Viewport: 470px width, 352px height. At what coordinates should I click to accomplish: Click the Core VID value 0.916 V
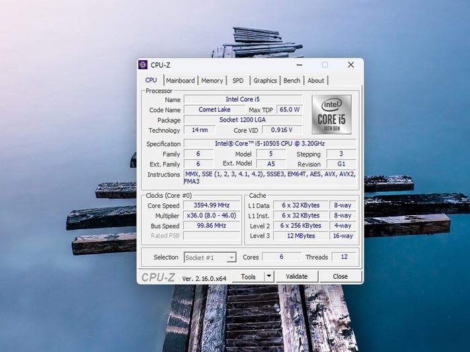tap(282, 130)
